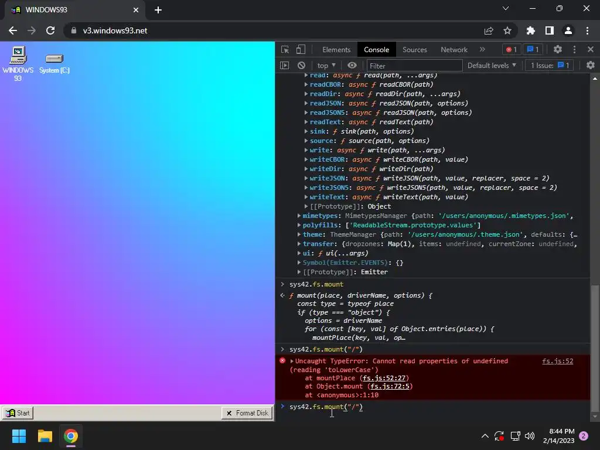Click the error icon on TypeError row
This screenshot has width=600, height=450.
[282, 361]
